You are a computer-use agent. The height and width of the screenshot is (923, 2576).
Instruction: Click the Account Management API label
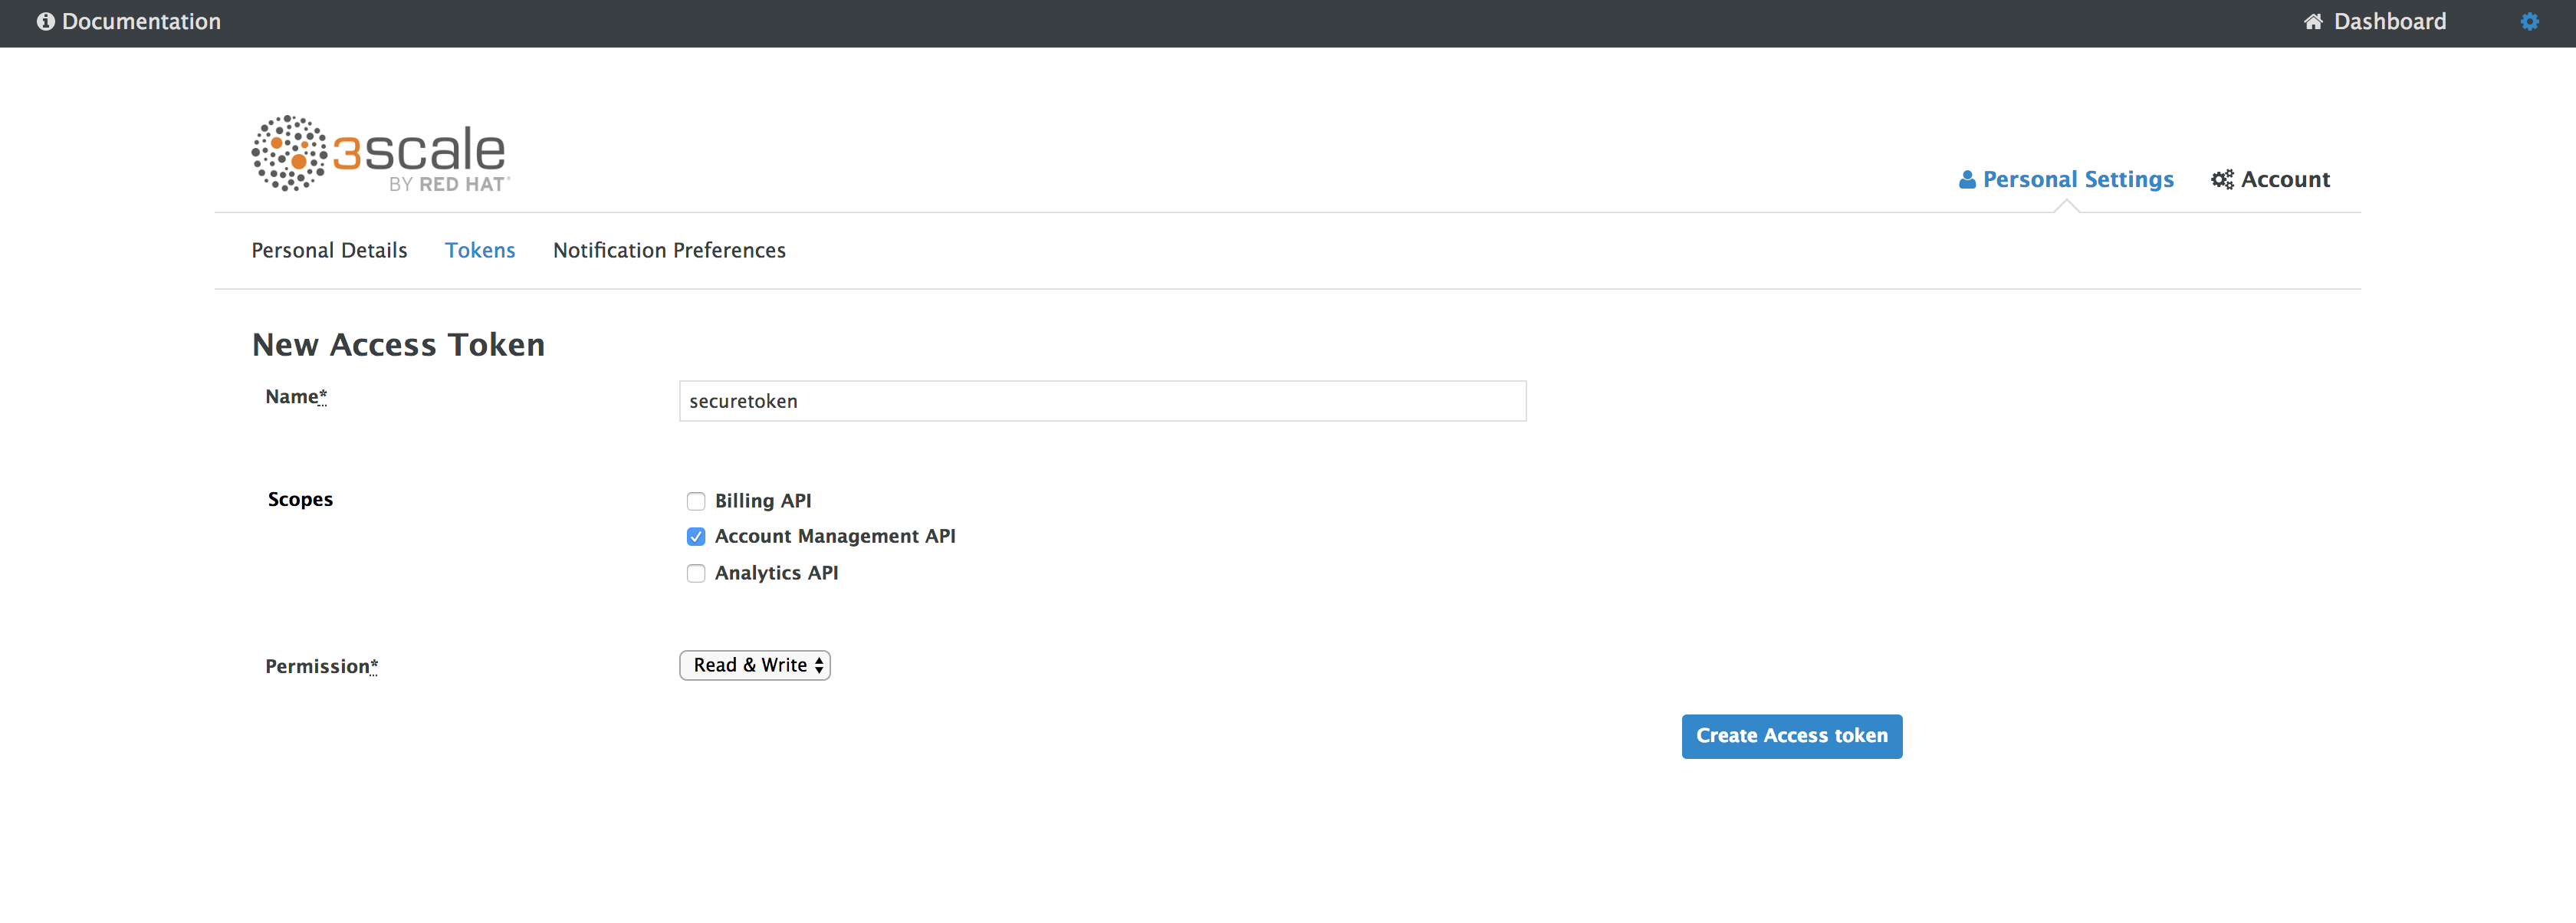pos(835,537)
